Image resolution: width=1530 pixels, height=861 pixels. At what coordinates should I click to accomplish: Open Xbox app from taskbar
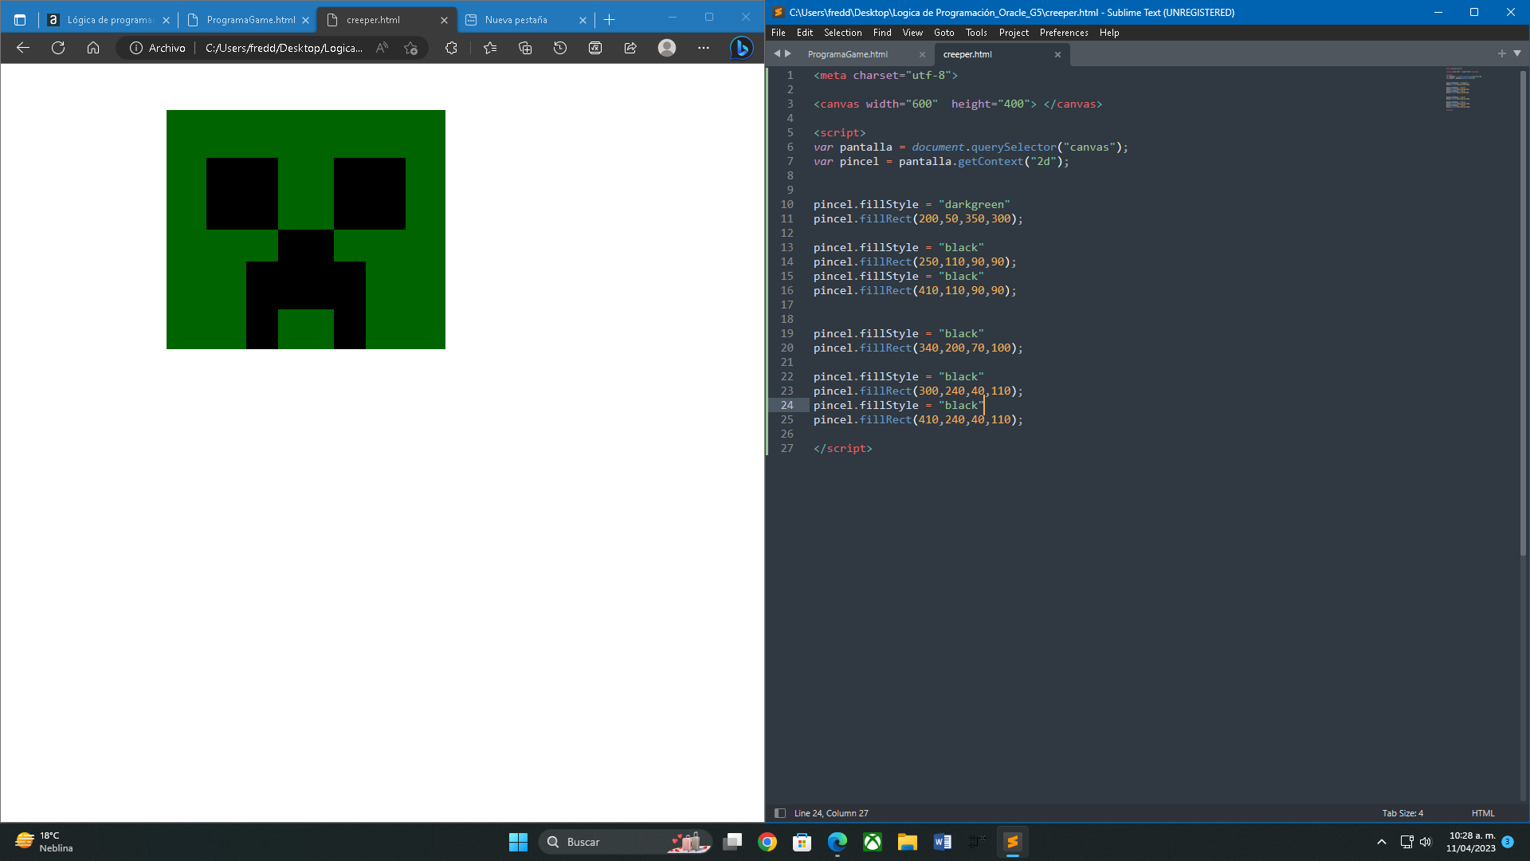click(873, 842)
